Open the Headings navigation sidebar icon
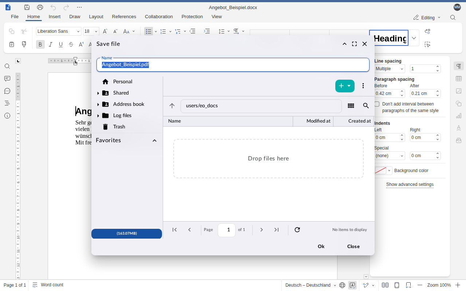Screen dimensions: 466x291 (7, 103)
